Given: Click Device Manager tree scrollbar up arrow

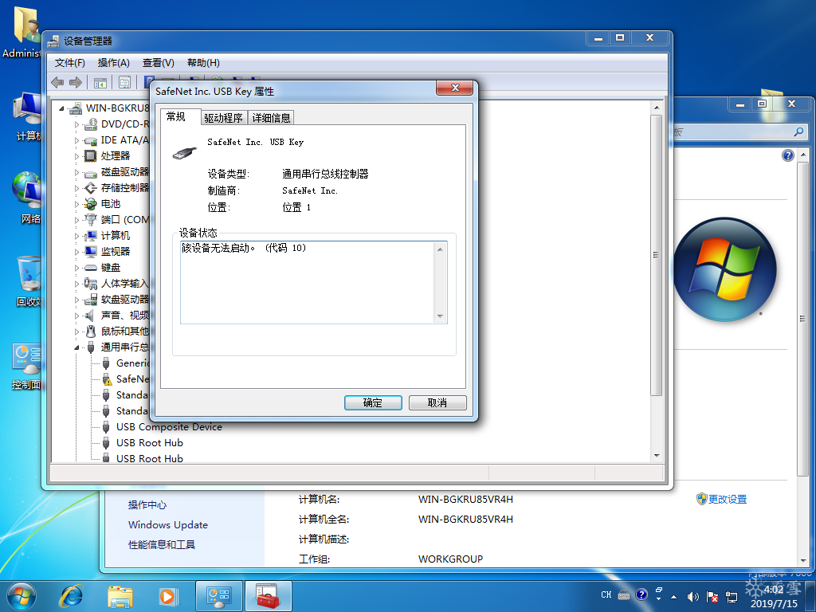Looking at the screenshot, I should click(657, 108).
